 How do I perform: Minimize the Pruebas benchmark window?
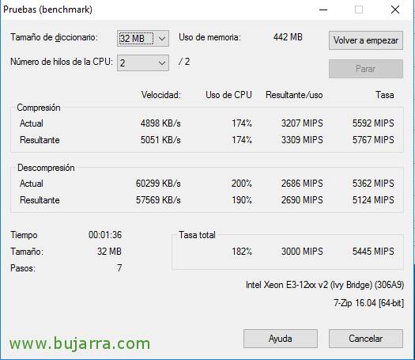323,9
